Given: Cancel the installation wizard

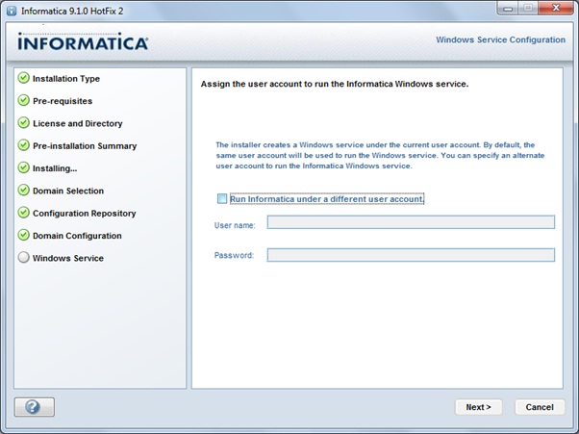Looking at the screenshot, I should pyautogui.click(x=540, y=407).
